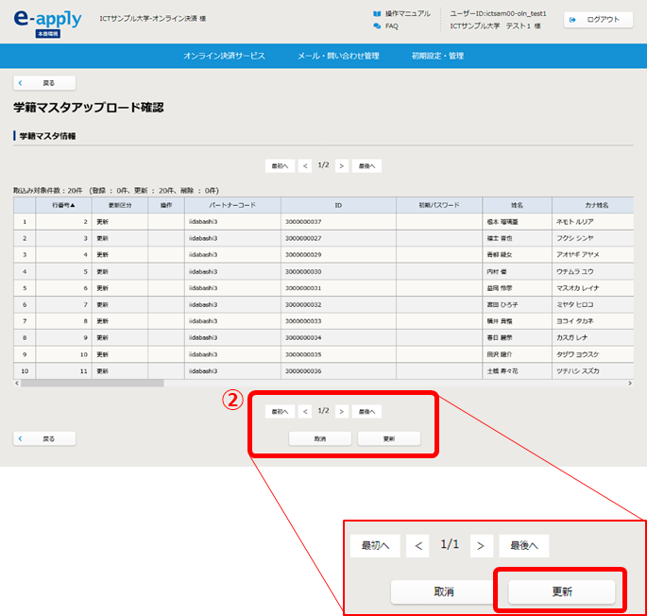The width and height of the screenshot is (647, 616).
Task: Click the ログアウト button
Action: click(x=598, y=20)
